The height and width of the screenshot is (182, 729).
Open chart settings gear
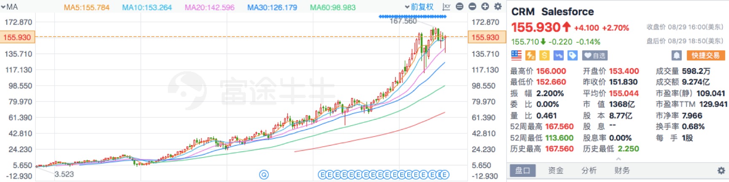click(498, 7)
